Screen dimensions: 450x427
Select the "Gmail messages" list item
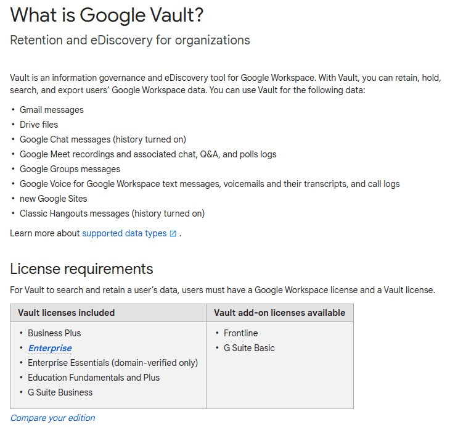click(x=52, y=110)
